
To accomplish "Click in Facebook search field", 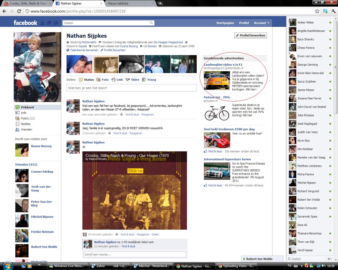I will [106, 23].
